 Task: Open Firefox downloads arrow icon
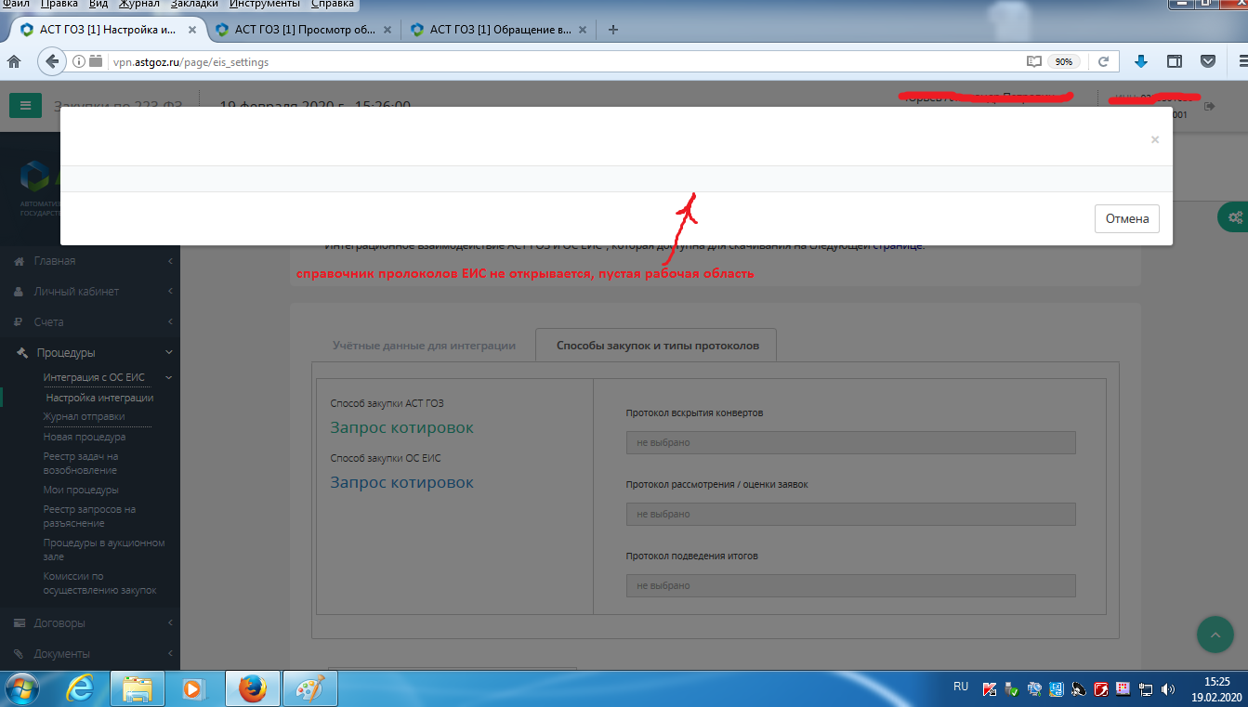coord(1141,62)
